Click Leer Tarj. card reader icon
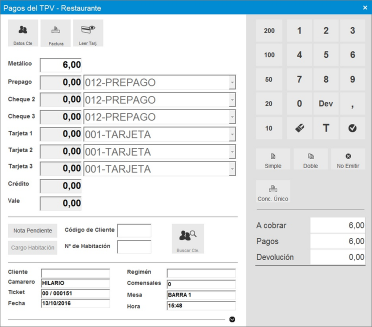This screenshot has width=372, height=327. pos(88,33)
